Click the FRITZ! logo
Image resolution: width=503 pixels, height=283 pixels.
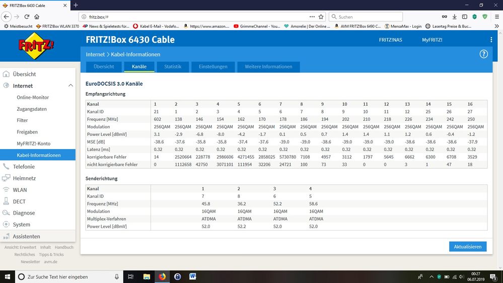coord(36,46)
